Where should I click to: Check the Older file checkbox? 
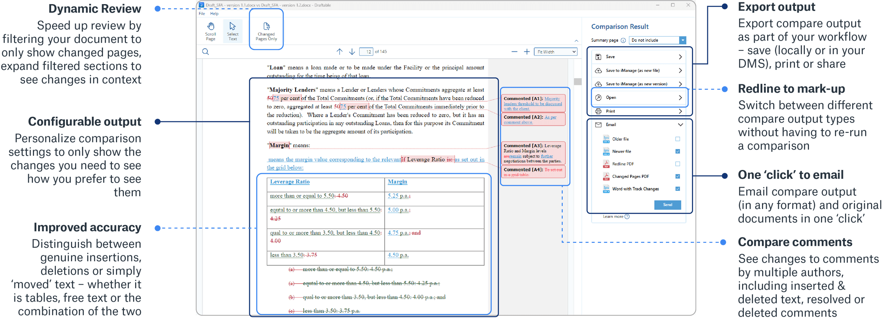[678, 139]
